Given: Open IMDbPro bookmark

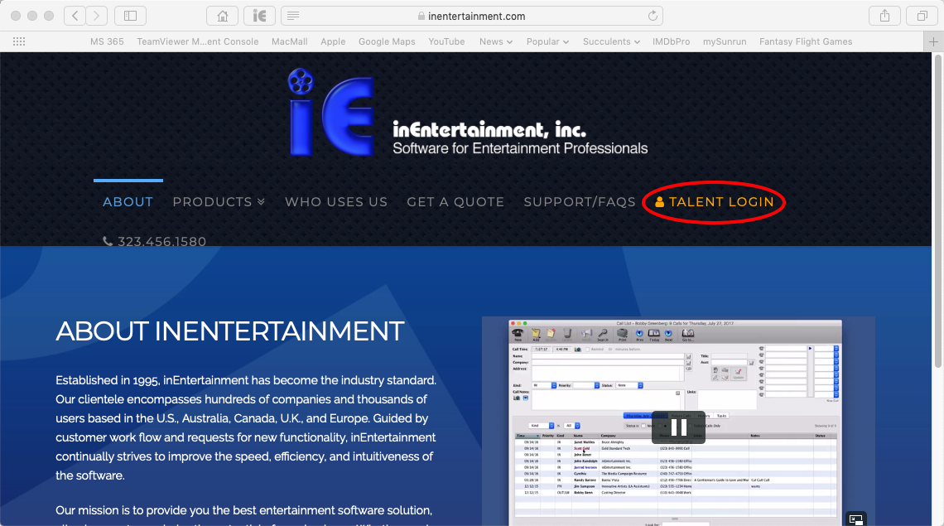Looking at the screenshot, I should tap(671, 41).
